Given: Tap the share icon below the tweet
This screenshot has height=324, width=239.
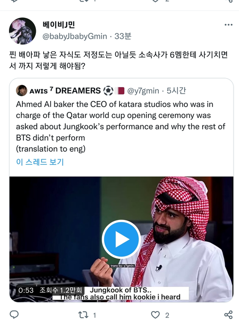Looking at the screenshot, I should tap(229, 315).
